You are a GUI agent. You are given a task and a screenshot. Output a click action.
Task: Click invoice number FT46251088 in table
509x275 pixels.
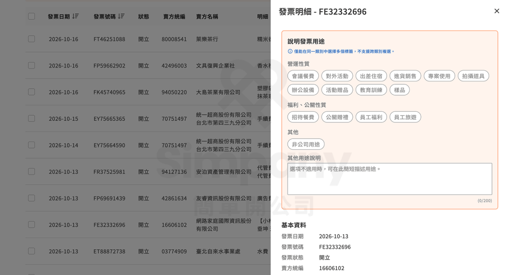[x=109, y=39]
